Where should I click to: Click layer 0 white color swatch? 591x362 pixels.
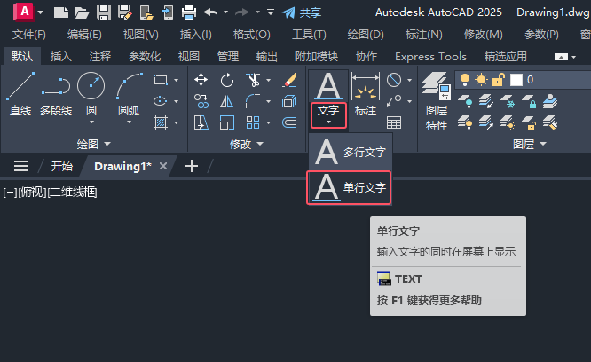[x=516, y=80]
